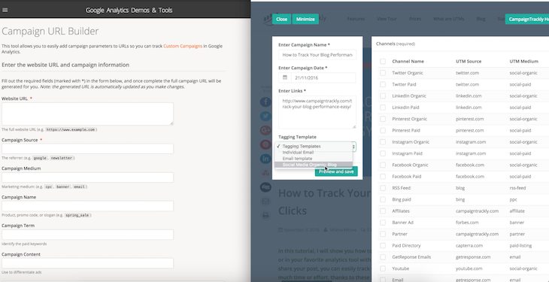Screen dimensions: 549x282
Task: Click the print page icon
Action: pos(265,215)
